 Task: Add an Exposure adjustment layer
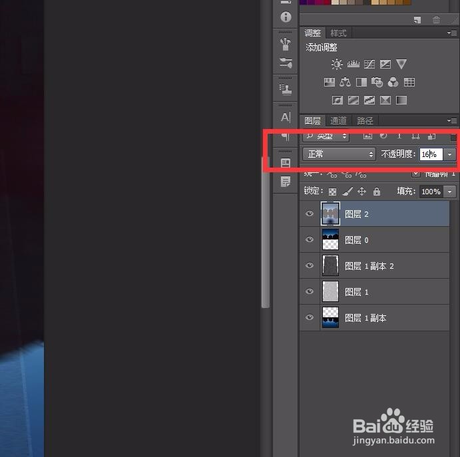385,64
